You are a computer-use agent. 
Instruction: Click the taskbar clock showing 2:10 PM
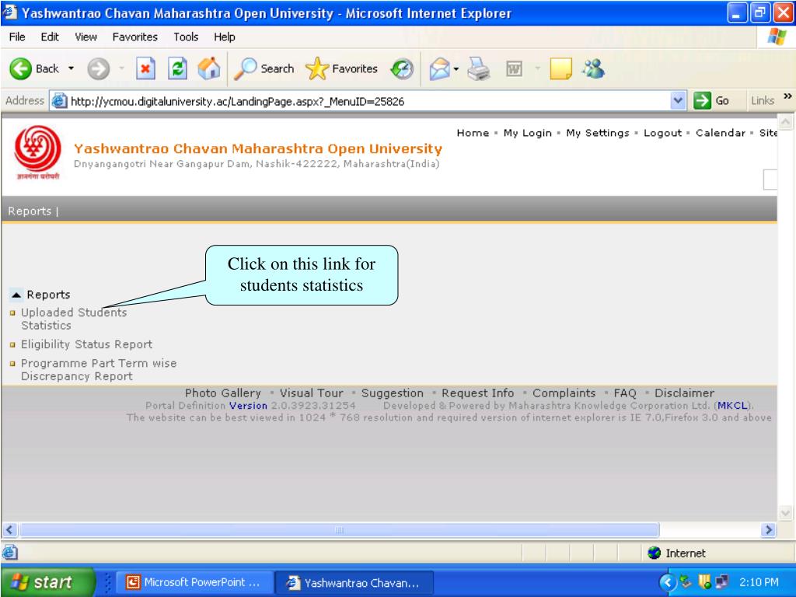[x=759, y=582]
